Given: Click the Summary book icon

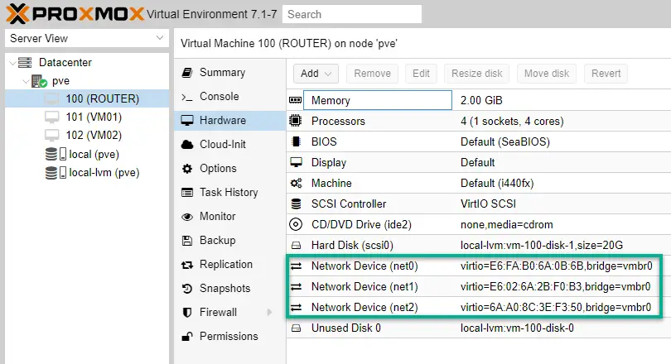Looking at the screenshot, I should [187, 73].
